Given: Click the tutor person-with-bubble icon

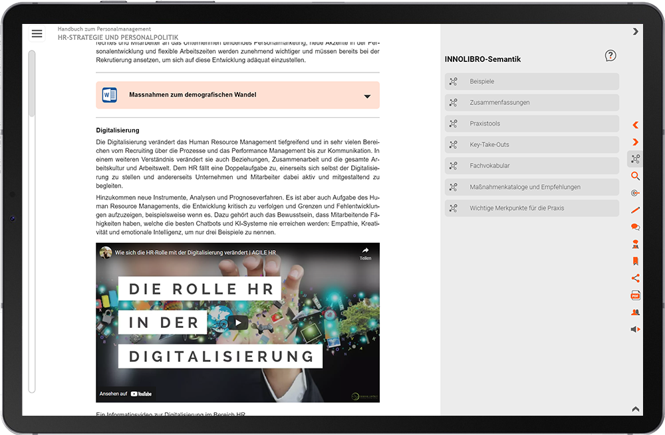Looking at the screenshot, I should [635, 244].
